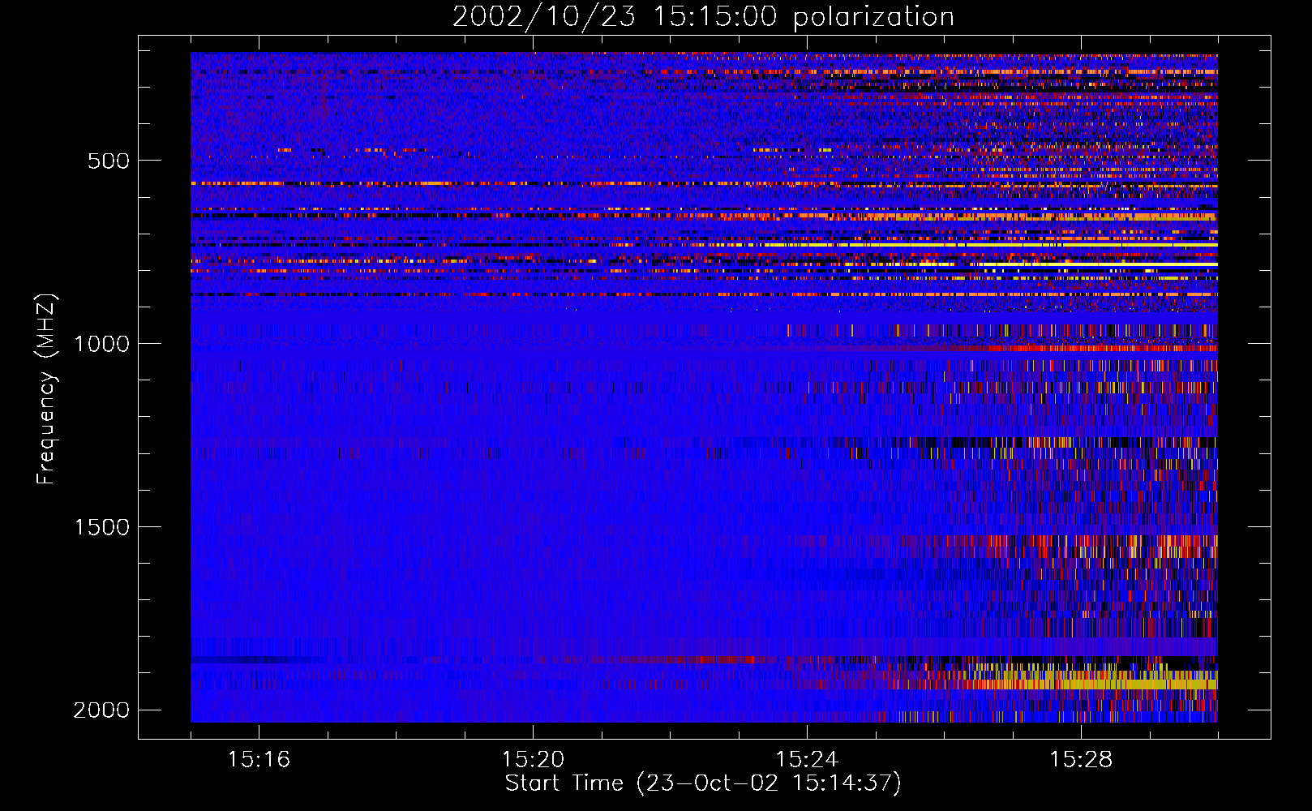Select the 2000 frequency tick label
The image size is (1312, 811).
[102, 710]
